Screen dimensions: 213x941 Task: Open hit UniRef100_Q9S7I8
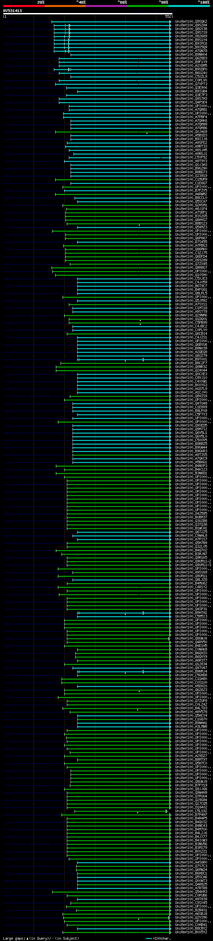[x=191, y=32]
